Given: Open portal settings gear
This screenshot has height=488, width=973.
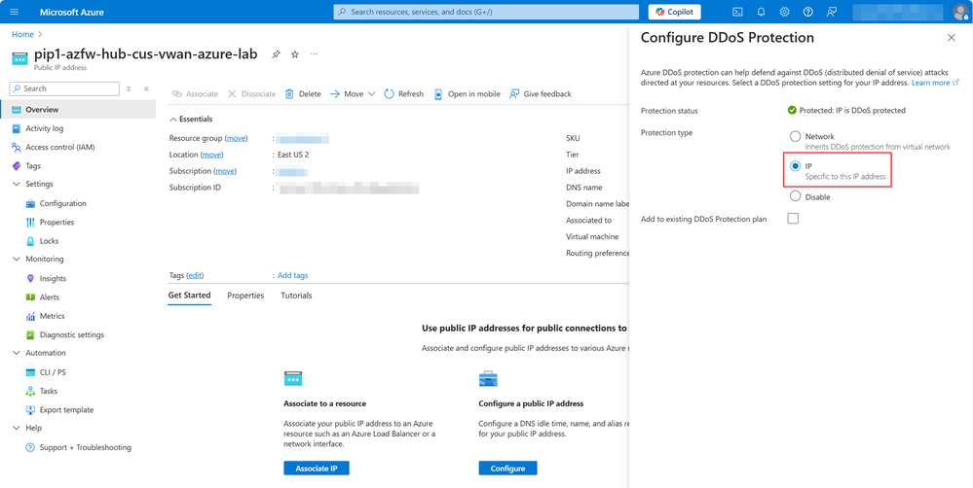Looking at the screenshot, I should click(784, 12).
